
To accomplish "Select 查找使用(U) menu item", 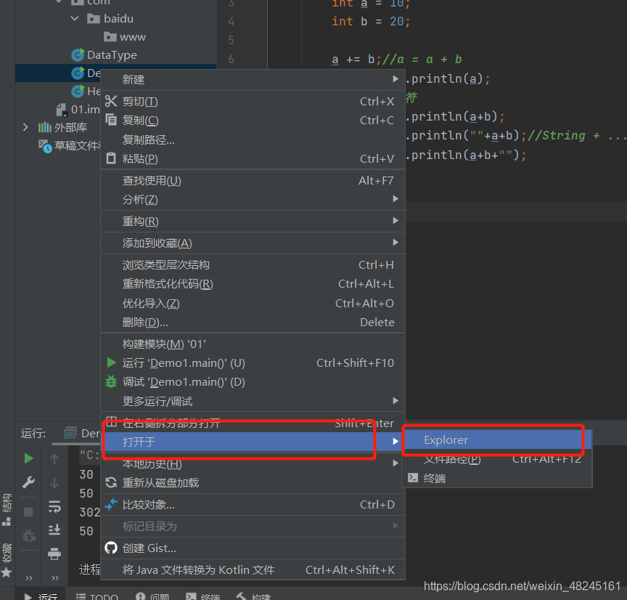I will click(253, 181).
